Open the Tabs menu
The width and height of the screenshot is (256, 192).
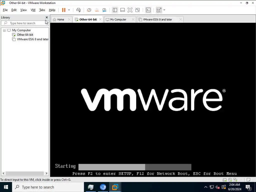(42, 10)
